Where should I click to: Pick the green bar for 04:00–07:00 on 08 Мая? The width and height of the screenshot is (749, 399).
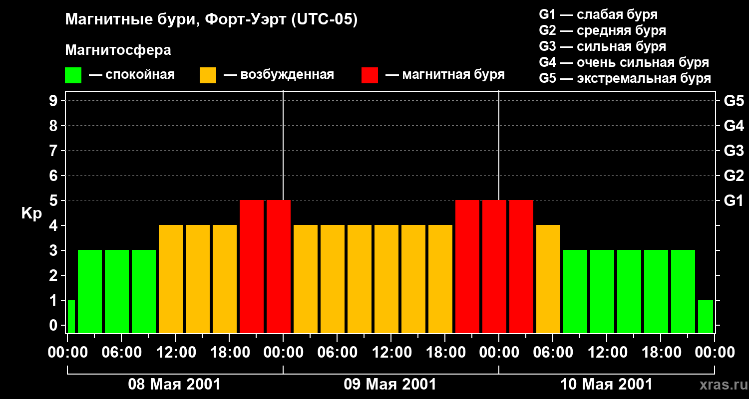(117, 292)
